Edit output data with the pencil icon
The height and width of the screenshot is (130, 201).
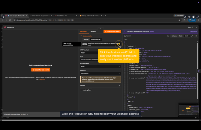192,36
